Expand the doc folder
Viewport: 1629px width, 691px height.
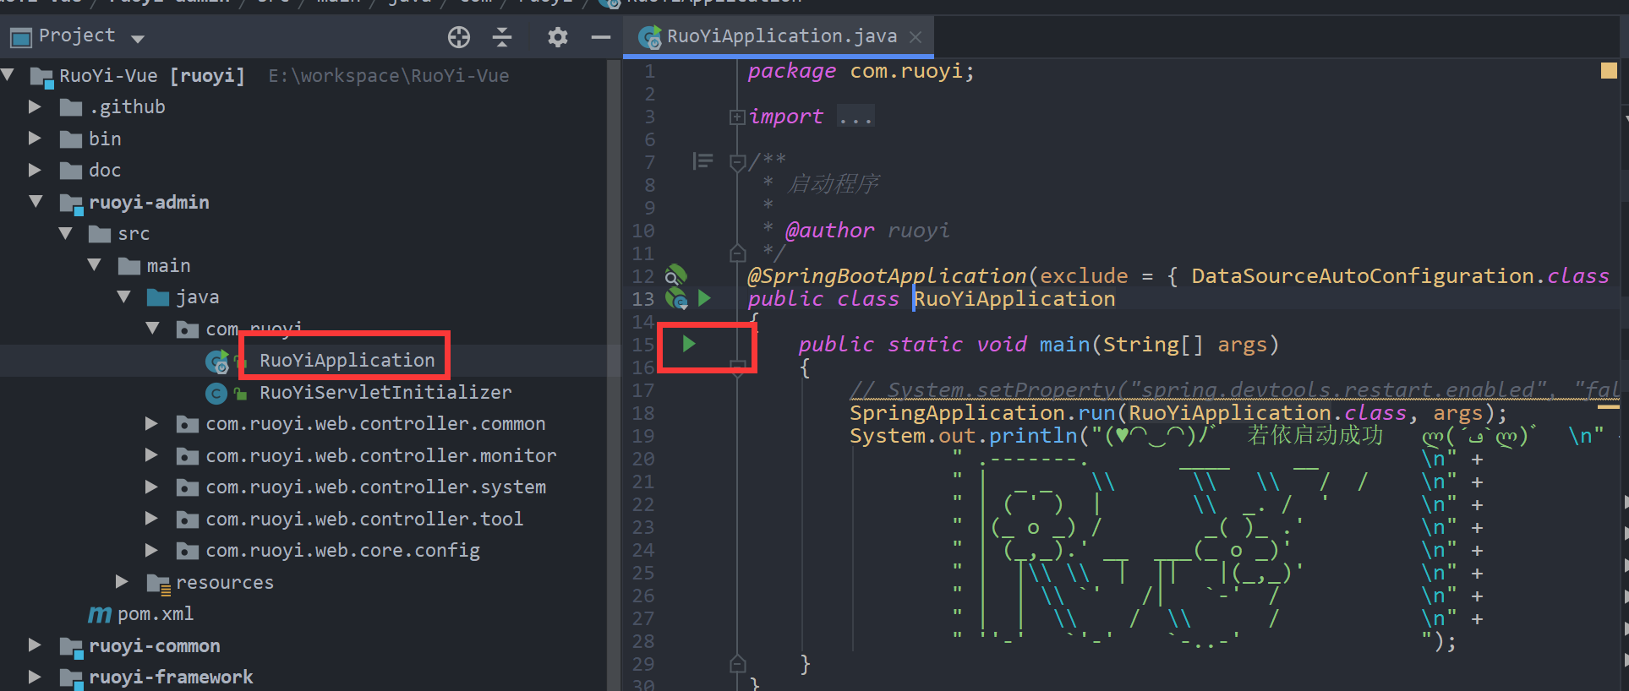pyautogui.click(x=35, y=170)
